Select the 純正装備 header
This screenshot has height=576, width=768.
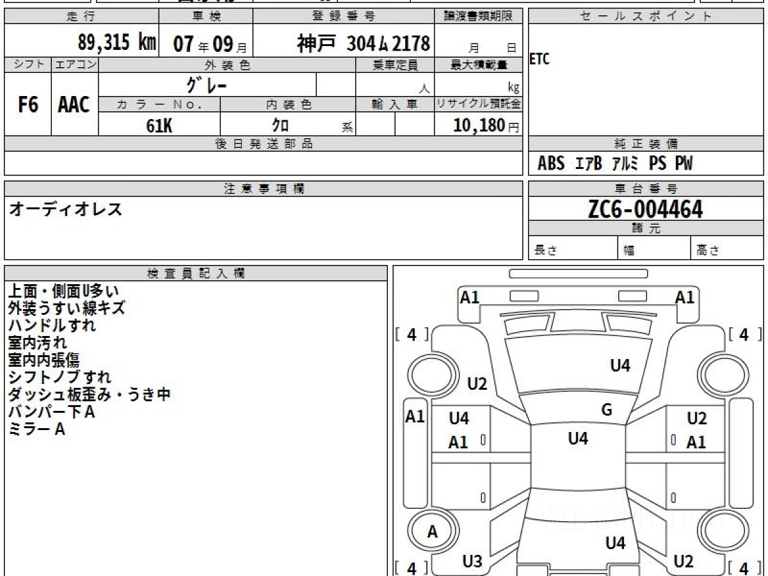645,144
